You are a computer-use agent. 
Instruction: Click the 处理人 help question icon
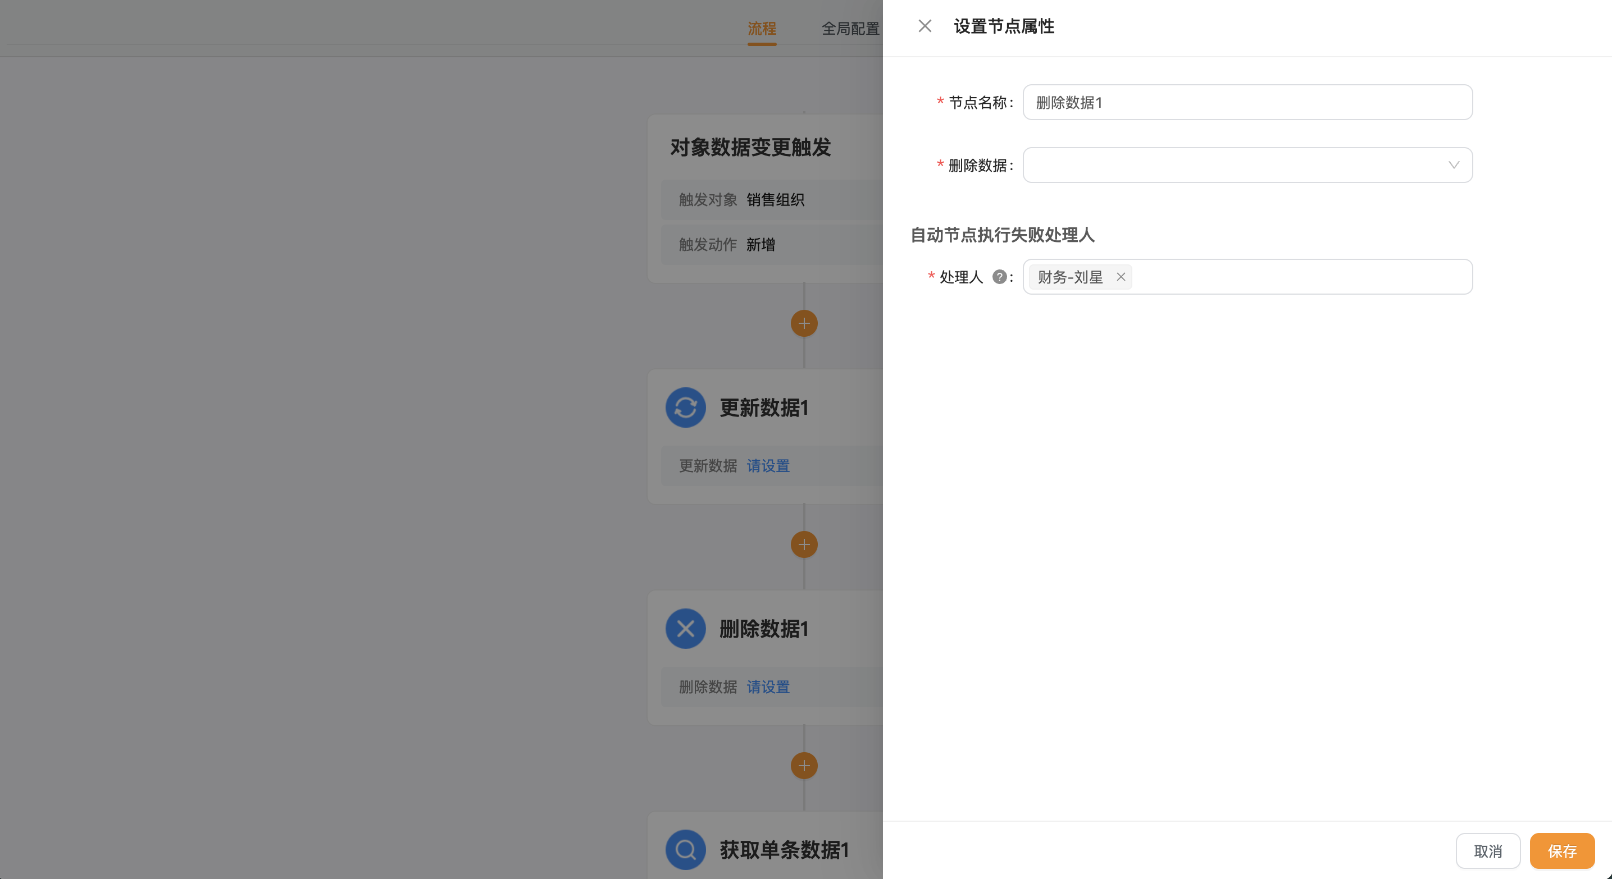[999, 277]
